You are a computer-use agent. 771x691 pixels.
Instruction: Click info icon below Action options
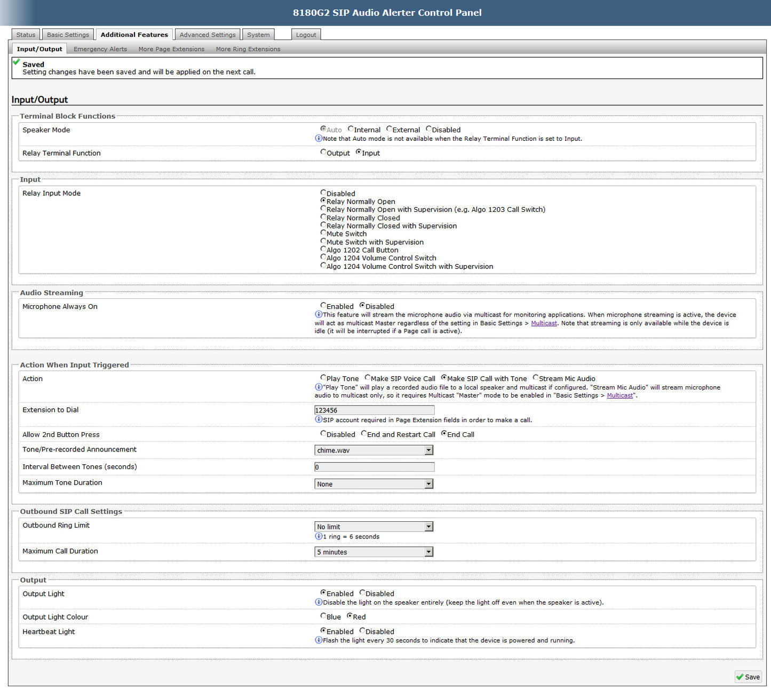click(319, 387)
